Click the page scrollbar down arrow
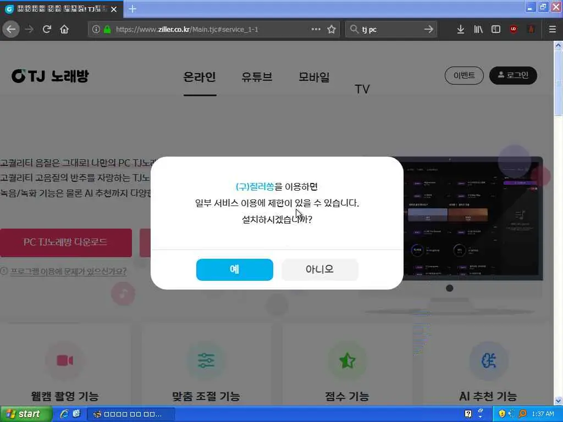The image size is (563, 422). 558,401
